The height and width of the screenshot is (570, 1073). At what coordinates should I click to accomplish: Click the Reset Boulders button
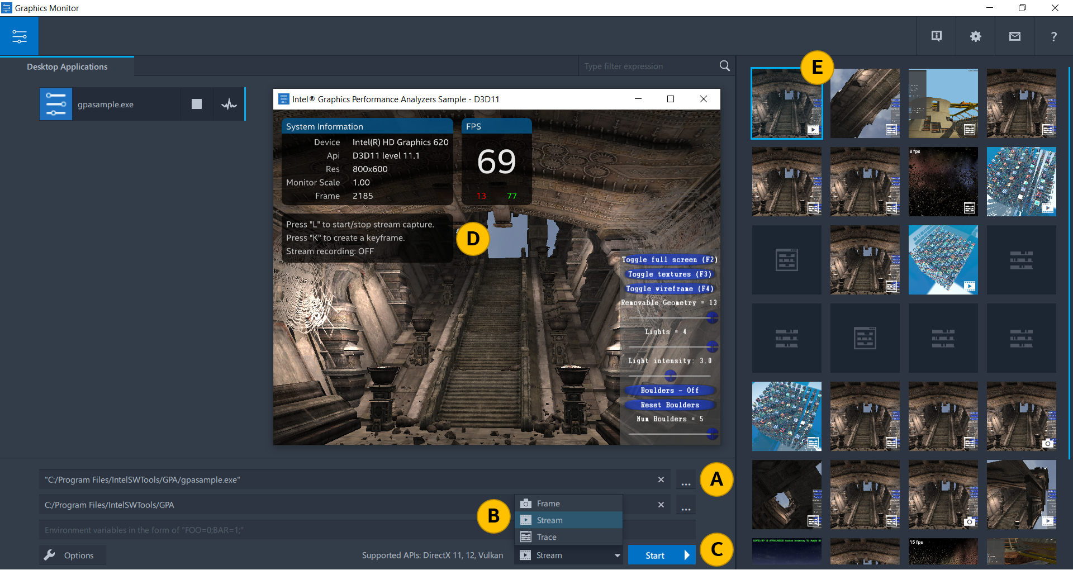[x=670, y=405]
